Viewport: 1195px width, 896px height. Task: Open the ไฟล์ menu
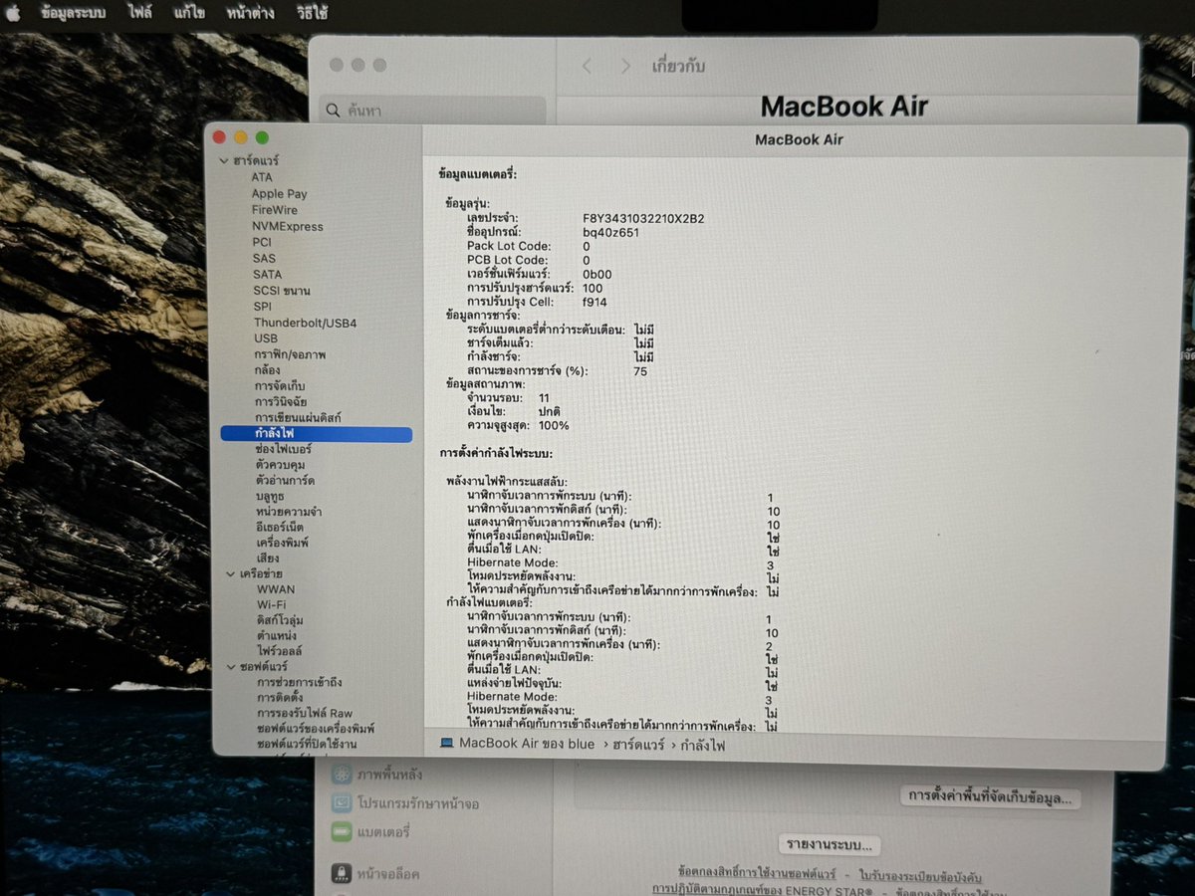(x=139, y=14)
